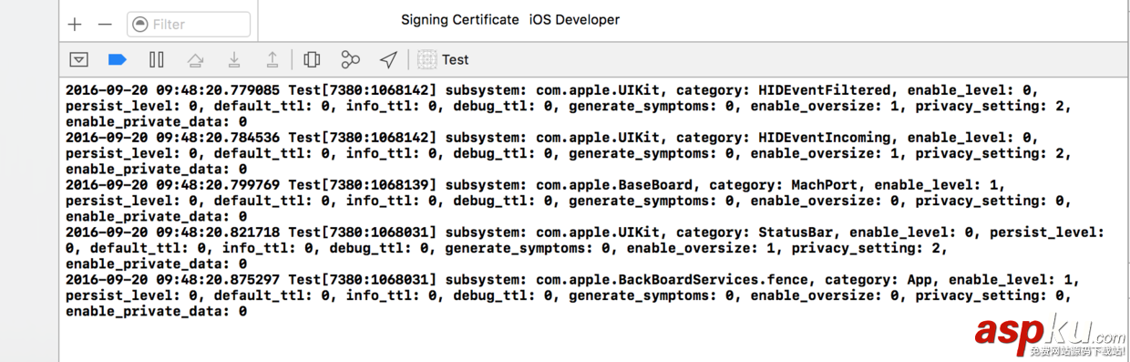Click the plus add target button
Image resolution: width=1130 pixels, height=362 pixels.
click(x=76, y=25)
